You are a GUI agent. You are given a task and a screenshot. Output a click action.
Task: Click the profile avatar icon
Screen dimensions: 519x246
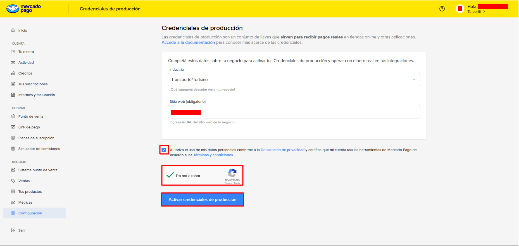pos(460,9)
